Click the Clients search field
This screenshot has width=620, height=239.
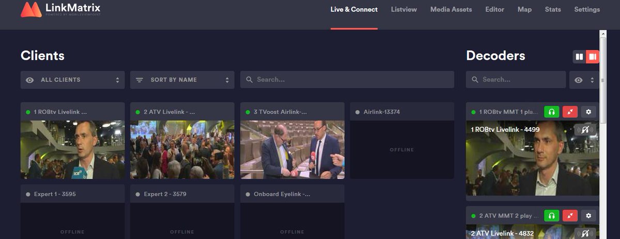click(347, 80)
